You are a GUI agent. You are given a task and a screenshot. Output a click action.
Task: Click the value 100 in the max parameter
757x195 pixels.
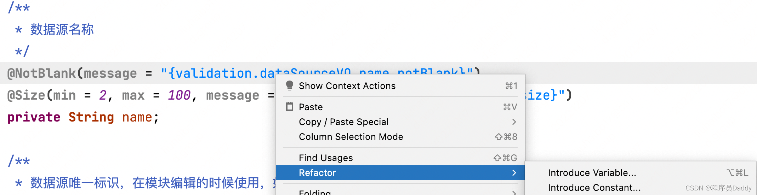tap(179, 95)
